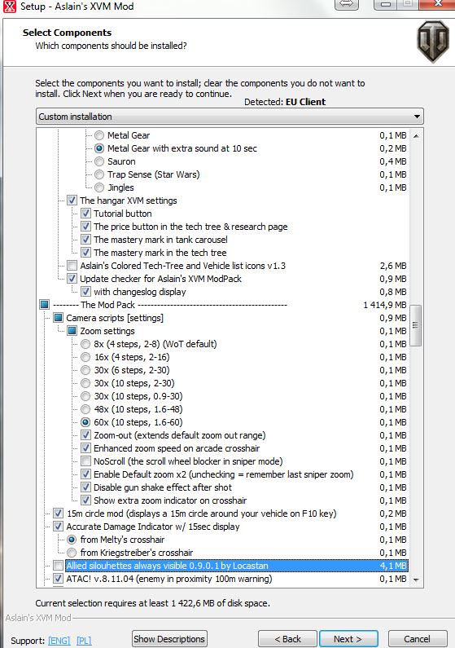Choose Trap Sense (Star Wars) option
Viewport: 455px width, 648px height.
pos(99,174)
